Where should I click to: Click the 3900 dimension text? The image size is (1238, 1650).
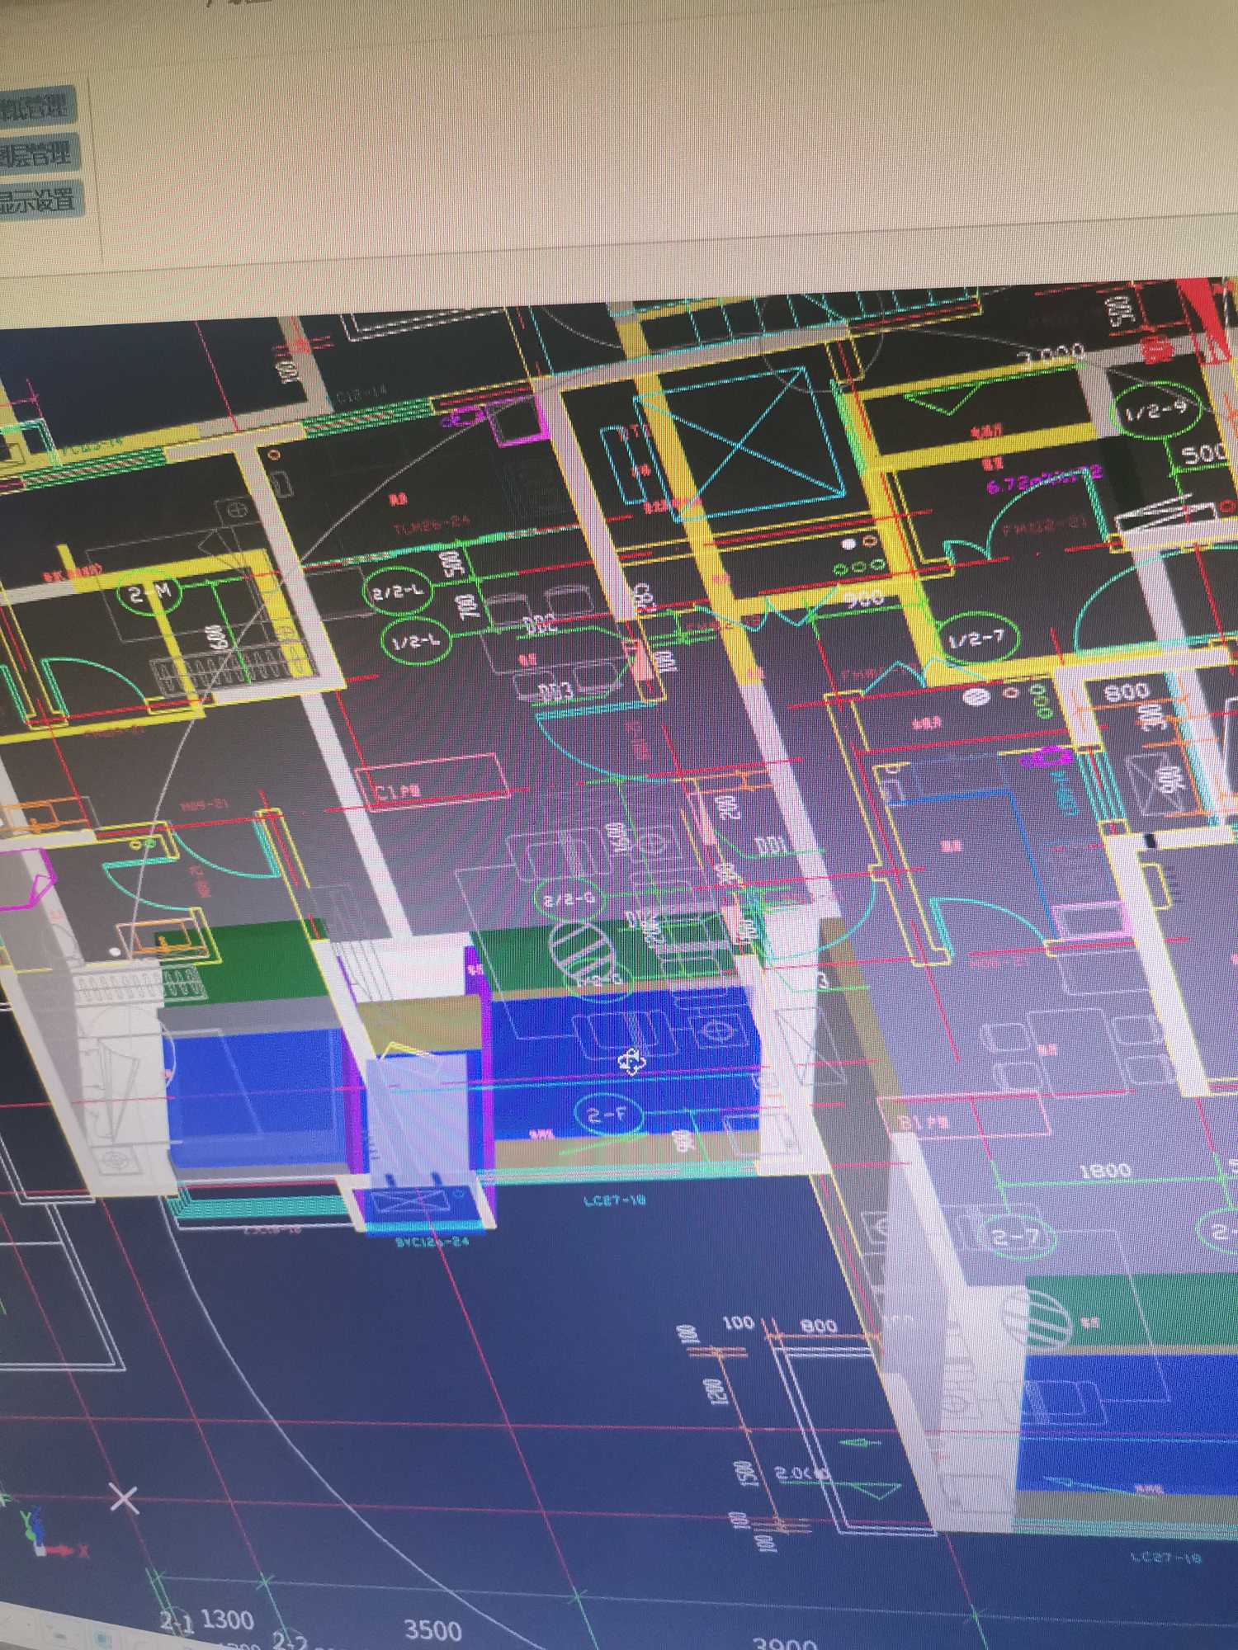point(785,1642)
